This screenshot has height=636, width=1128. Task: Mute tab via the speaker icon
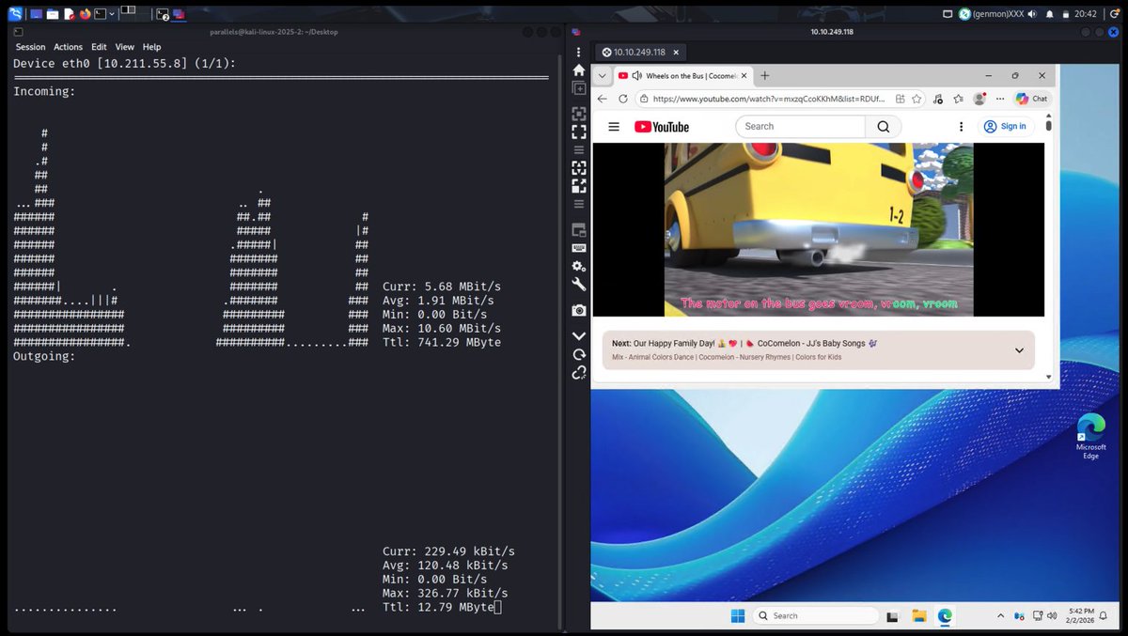click(636, 75)
